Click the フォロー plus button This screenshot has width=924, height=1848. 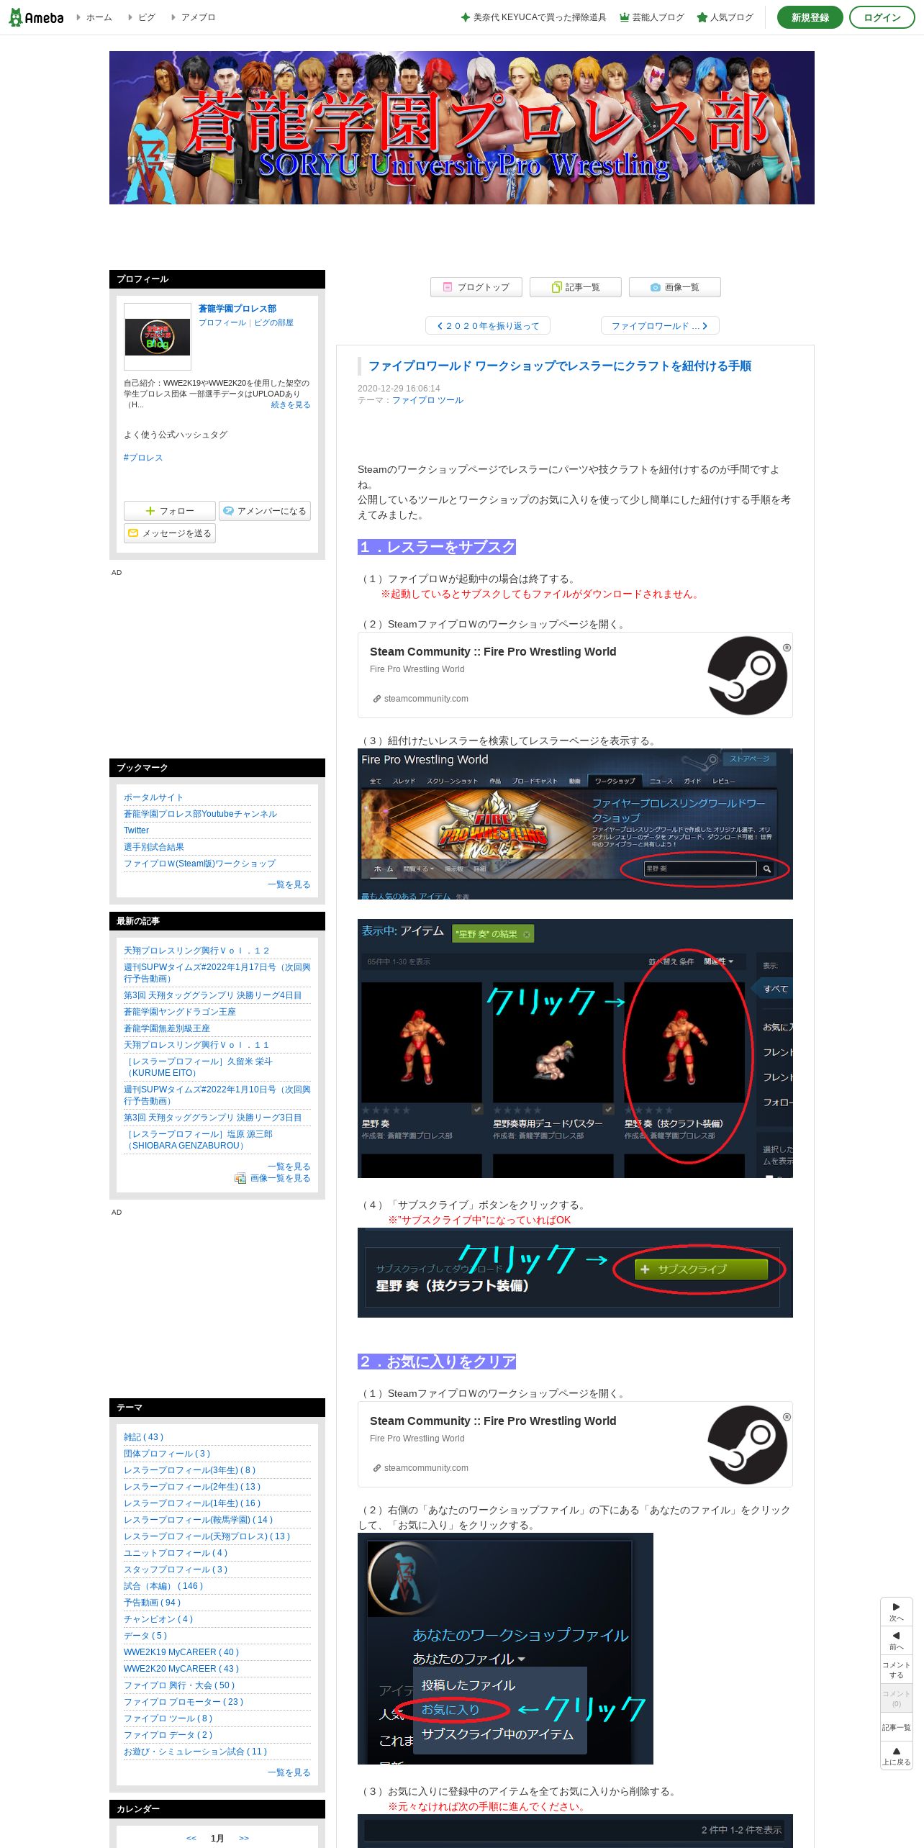point(170,511)
